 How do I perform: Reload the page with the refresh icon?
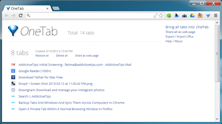[x=21, y=15]
